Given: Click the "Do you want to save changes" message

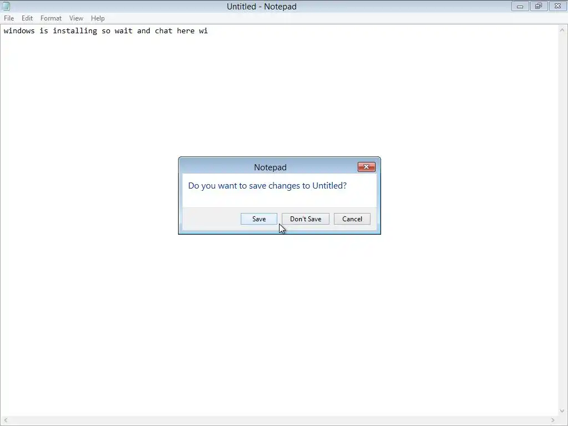Looking at the screenshot, I should click(267, 185).
